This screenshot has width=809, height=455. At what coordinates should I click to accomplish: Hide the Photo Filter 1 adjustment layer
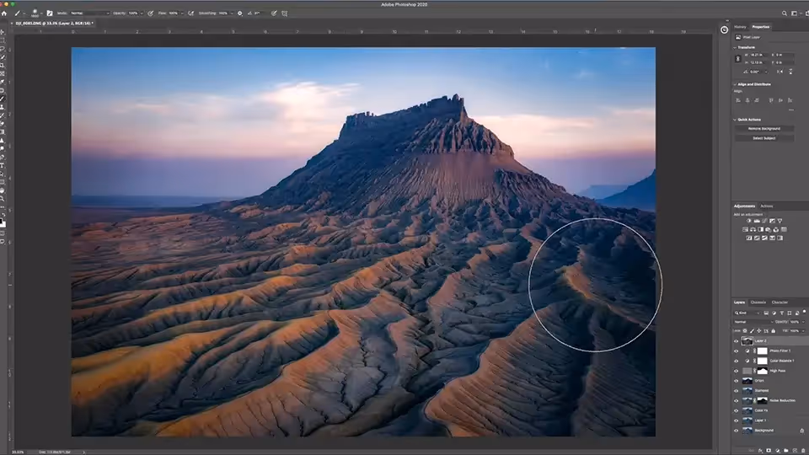(x=736, y=351)
